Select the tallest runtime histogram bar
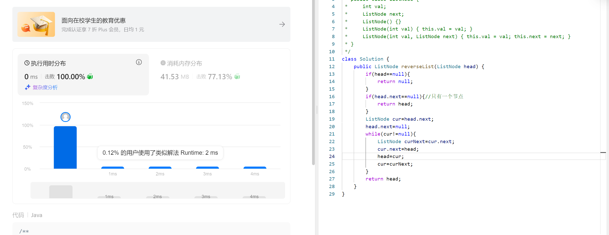Image resolution: width=609 pixels, height=235 pixels. 65,146
